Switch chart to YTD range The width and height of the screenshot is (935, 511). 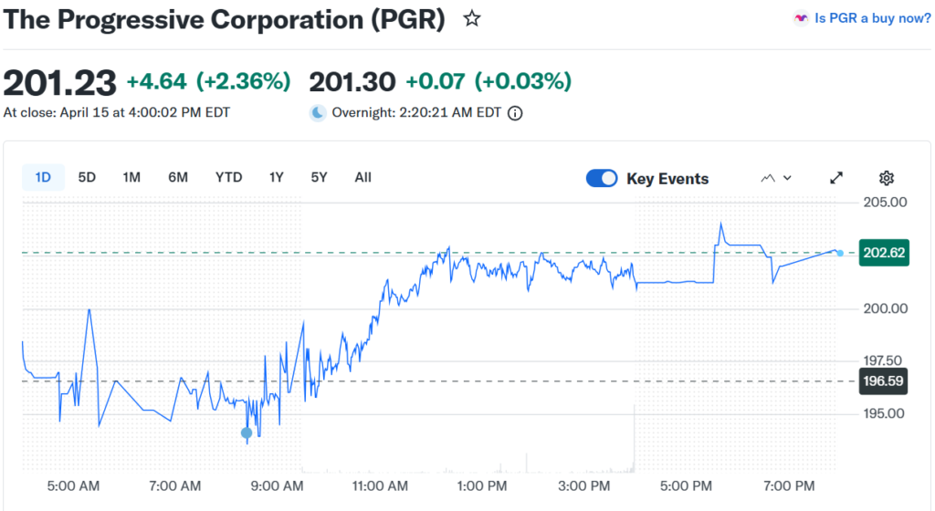tap(228, 177)
